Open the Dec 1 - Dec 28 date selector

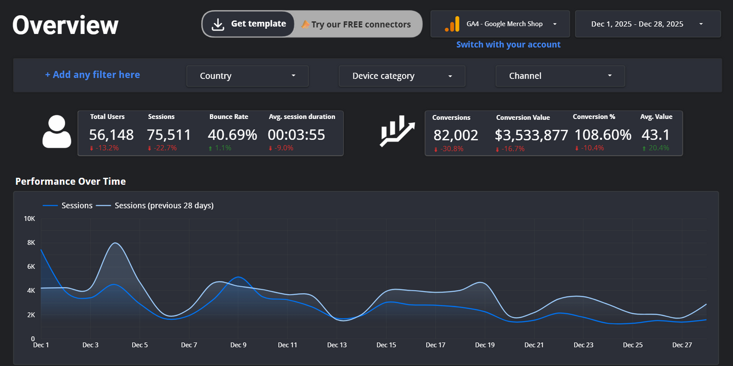[x=647, y=23]
